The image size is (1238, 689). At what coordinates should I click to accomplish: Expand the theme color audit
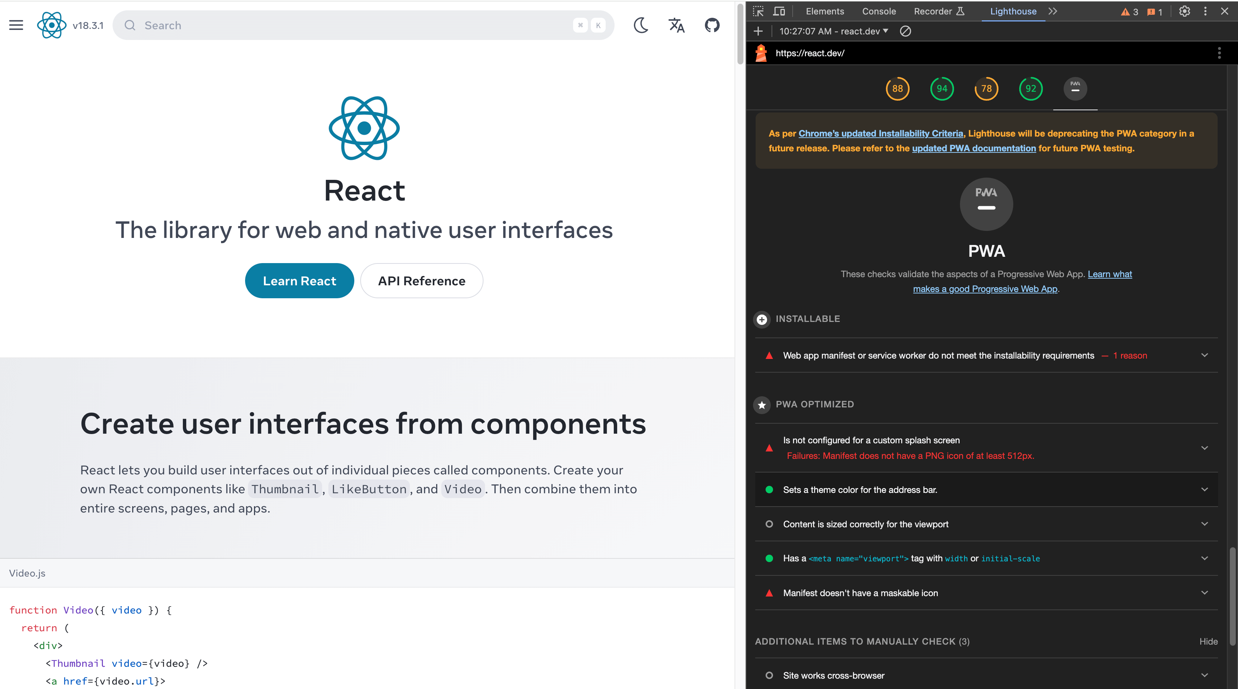click(987, 490)
